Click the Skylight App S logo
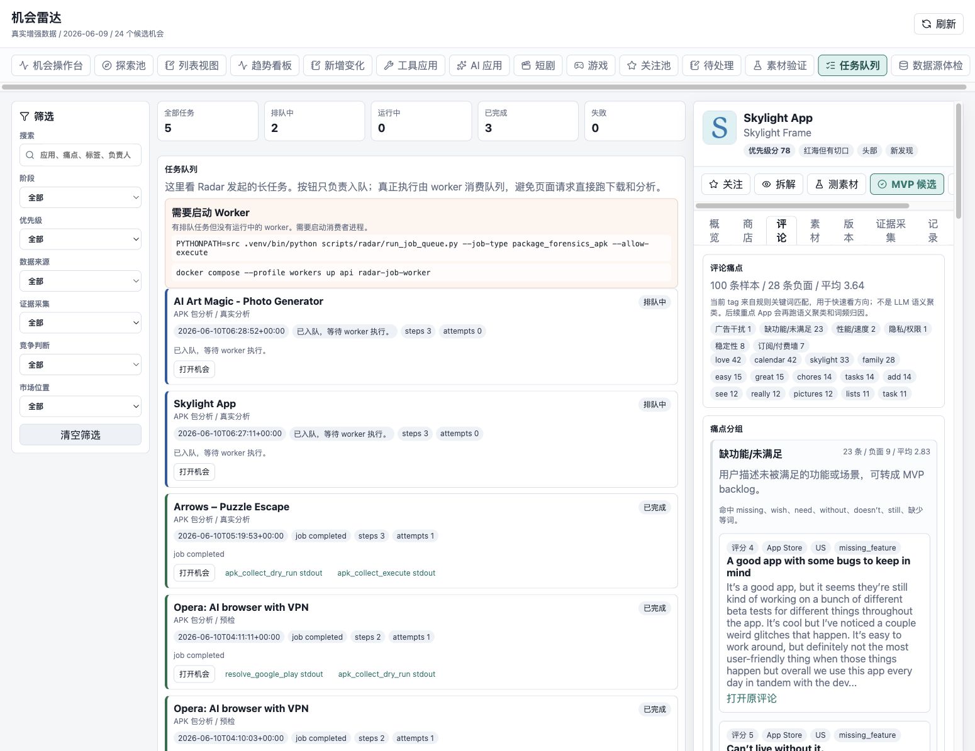 pyautogui.click(x=720, y=128)
